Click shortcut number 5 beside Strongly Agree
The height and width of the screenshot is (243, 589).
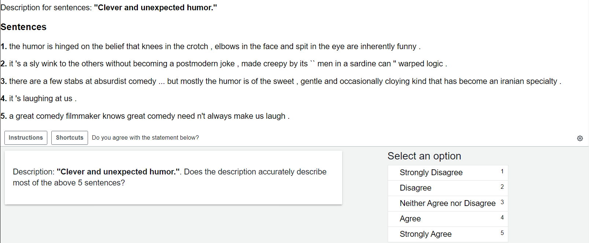[x=502, y=233]
